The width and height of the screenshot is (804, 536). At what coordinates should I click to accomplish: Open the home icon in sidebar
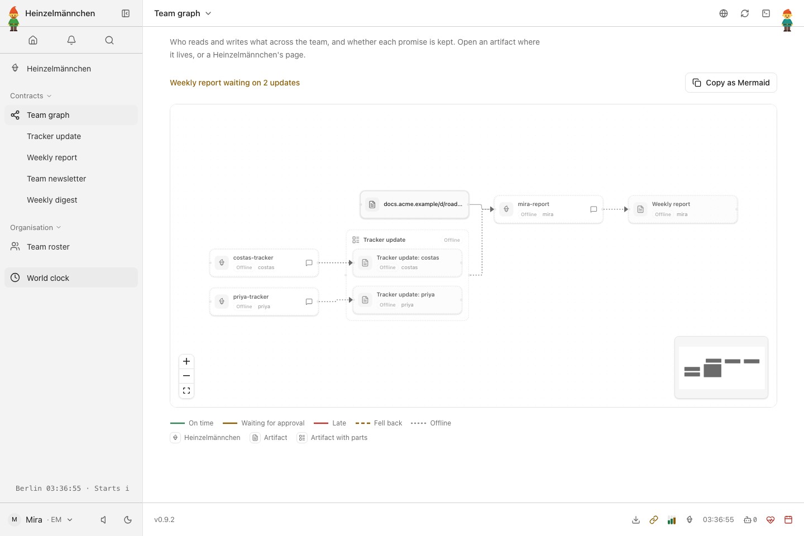33,40
